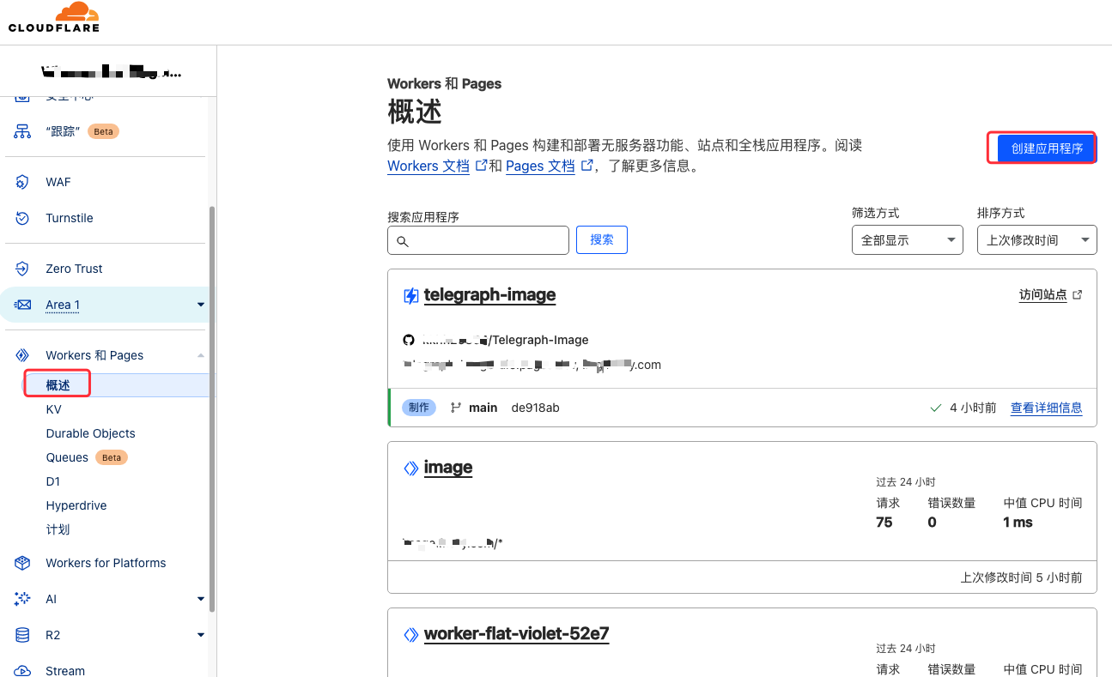Open the image worker link

click(448, 468)
